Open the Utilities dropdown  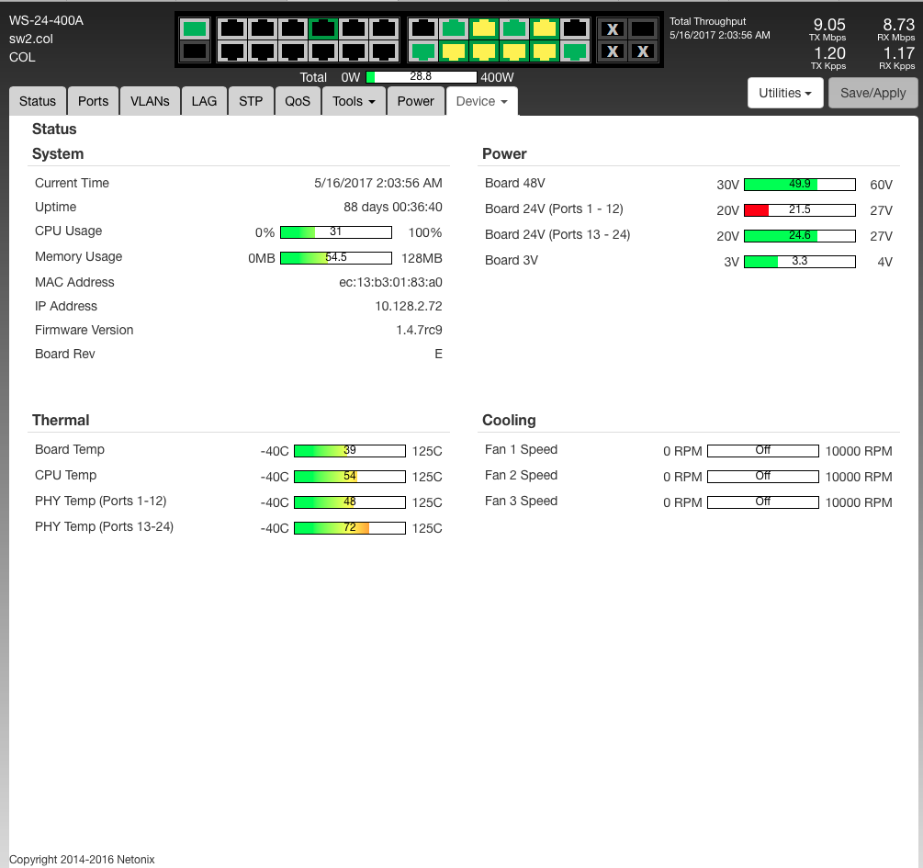[x=785, y=93]
